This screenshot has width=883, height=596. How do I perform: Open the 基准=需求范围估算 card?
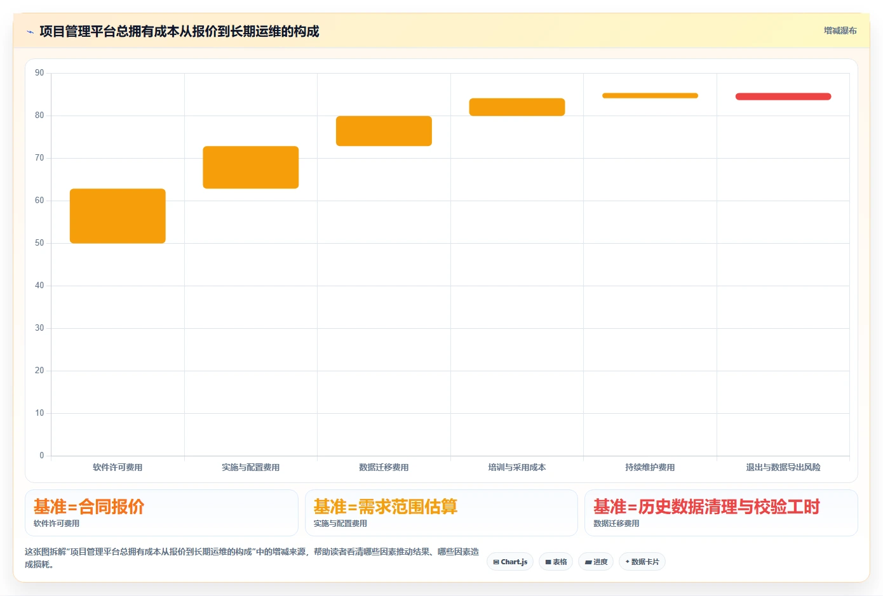[x=441, y=513]
